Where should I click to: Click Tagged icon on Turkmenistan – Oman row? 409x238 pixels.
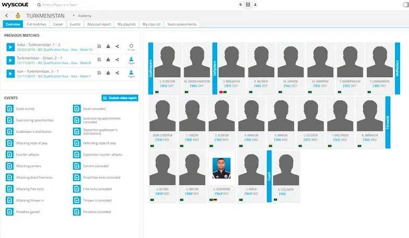tap(131, 59)
